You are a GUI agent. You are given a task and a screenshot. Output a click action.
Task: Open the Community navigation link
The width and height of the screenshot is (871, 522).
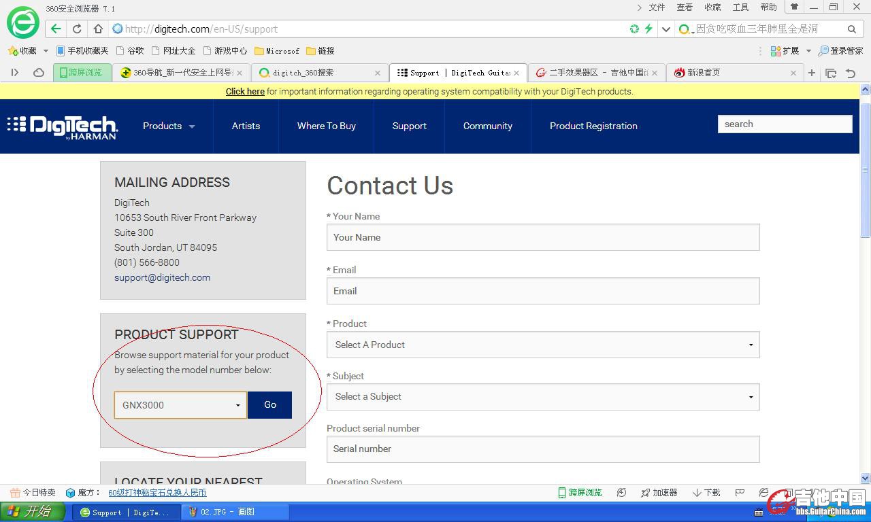coord(488,126)
